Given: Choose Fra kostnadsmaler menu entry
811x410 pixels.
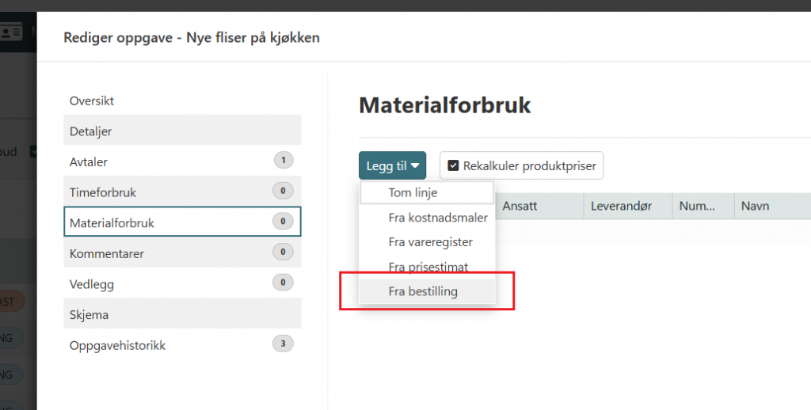Looking at the screenshot, I should [x=438, y=217].
